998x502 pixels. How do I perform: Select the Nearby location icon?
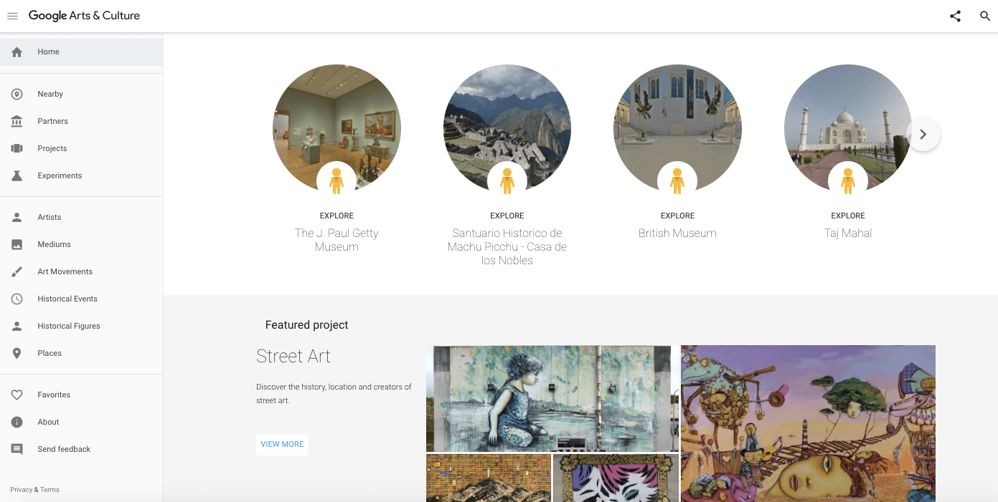[x=17, y=94]
